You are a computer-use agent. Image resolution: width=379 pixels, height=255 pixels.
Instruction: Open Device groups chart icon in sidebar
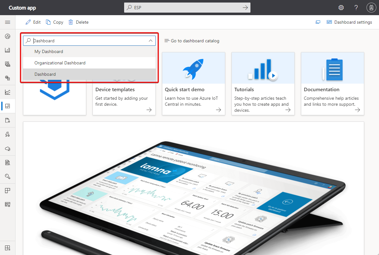8,50
